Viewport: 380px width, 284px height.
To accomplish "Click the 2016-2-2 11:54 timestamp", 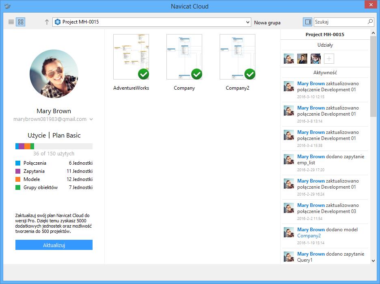I will (310, 218).
